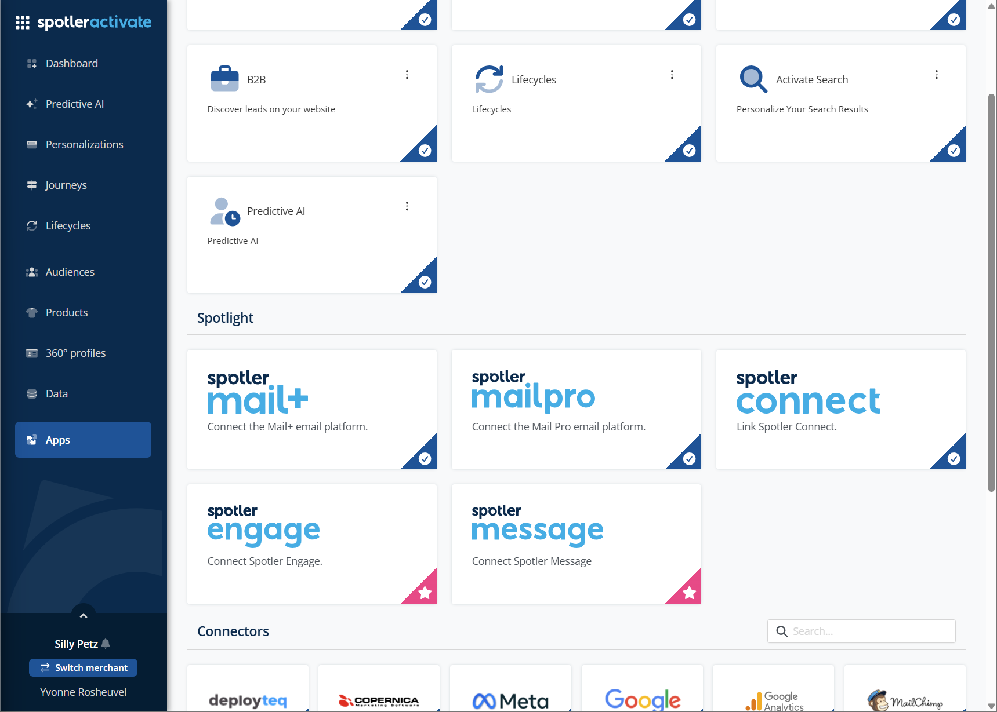Open the MailChimp connector
Viewport: 997px width, 712px height.
[x=905, y=689]
